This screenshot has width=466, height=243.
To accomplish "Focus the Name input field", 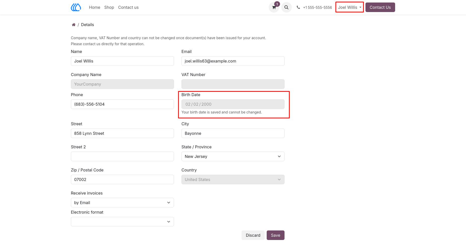I will (x=122, y=61).
